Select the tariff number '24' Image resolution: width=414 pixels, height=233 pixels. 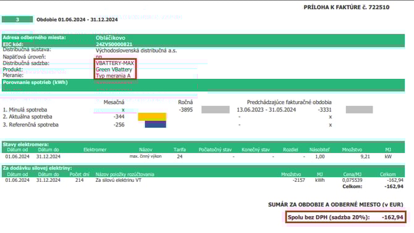point(180,157)
